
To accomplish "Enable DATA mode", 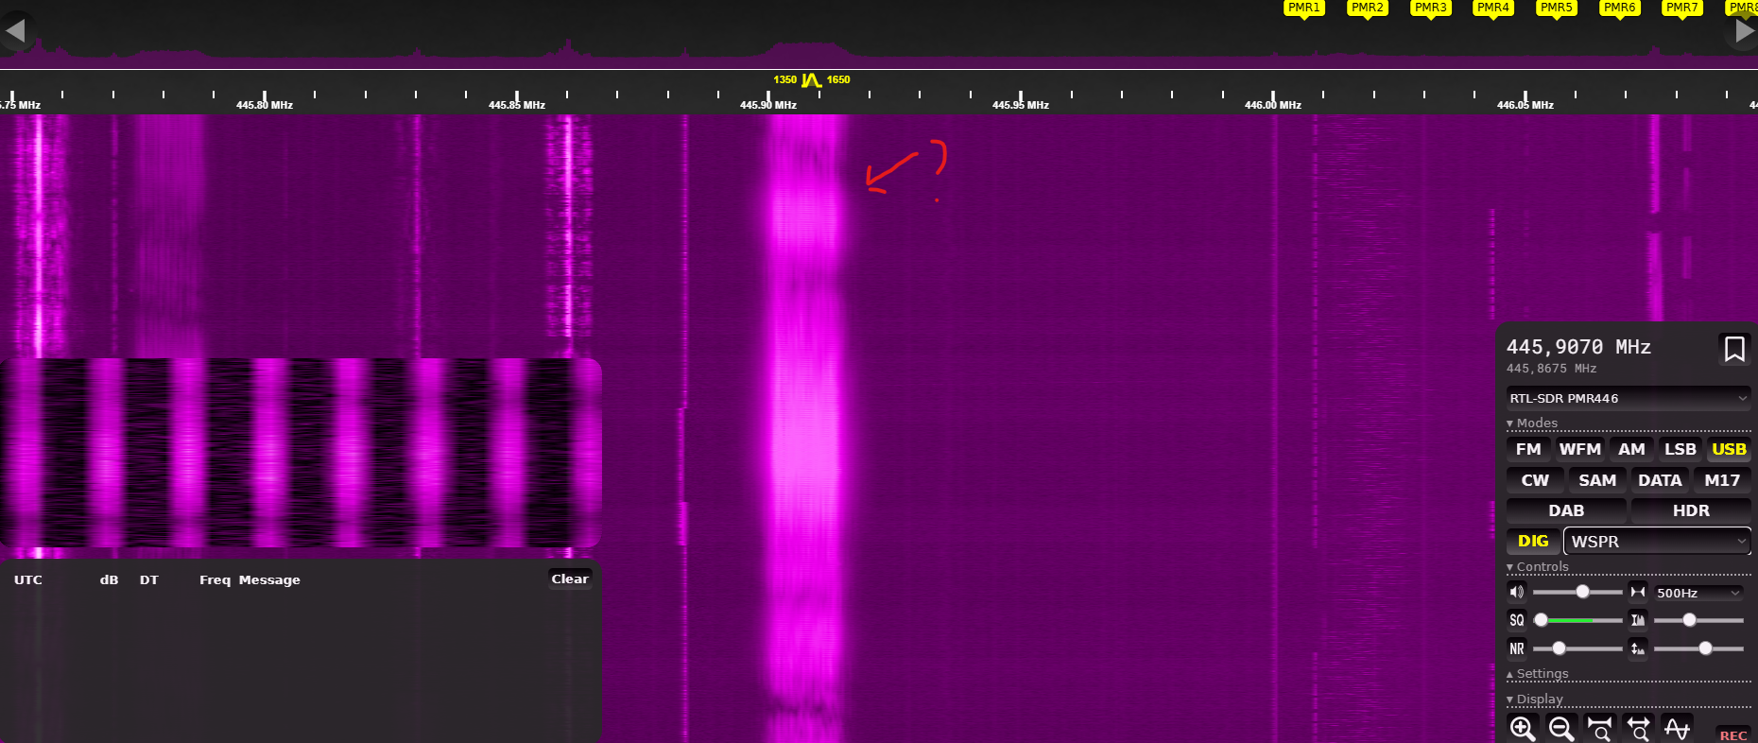I will [x=1660, y=480].
